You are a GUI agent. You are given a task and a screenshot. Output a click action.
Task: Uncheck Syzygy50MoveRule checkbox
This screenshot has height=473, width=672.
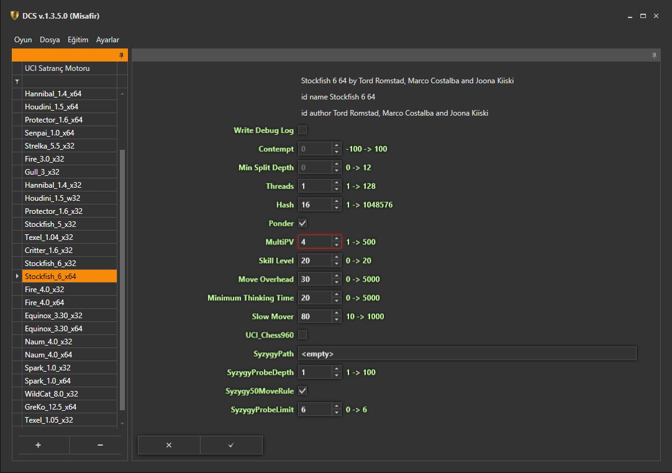(302, 391)
